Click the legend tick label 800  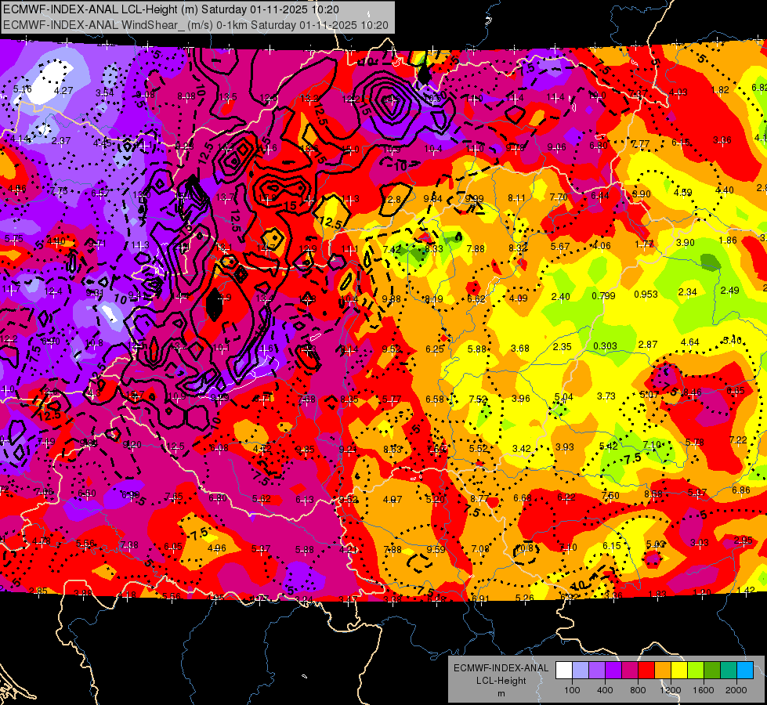tap(638, 690)
